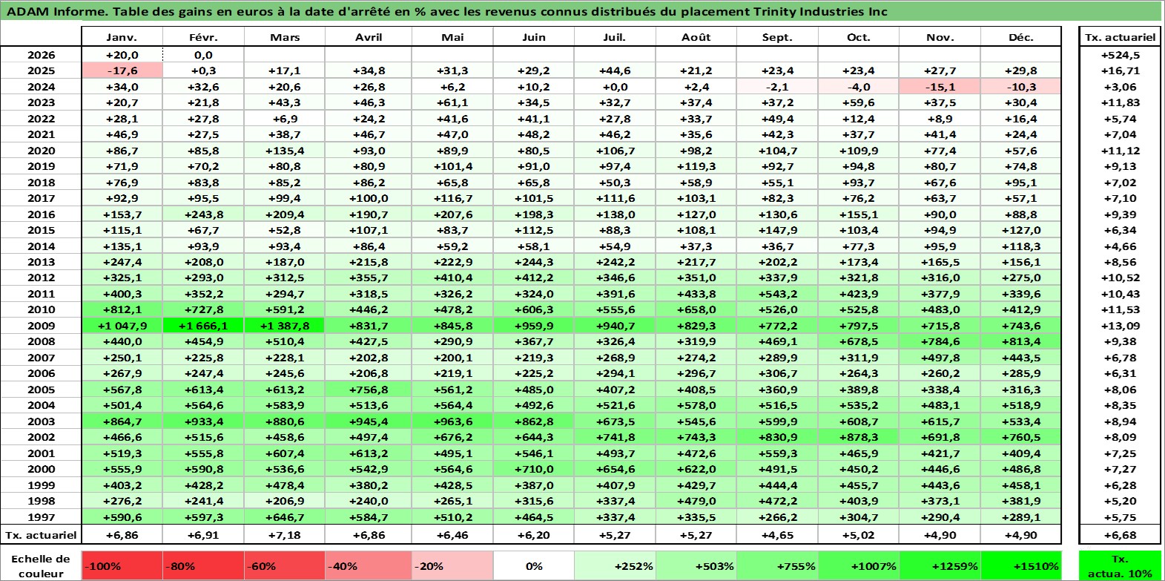Select the '-10,3' cell in Déc. 2024
Screen dimensions: 1165x581
point(1021,87)
